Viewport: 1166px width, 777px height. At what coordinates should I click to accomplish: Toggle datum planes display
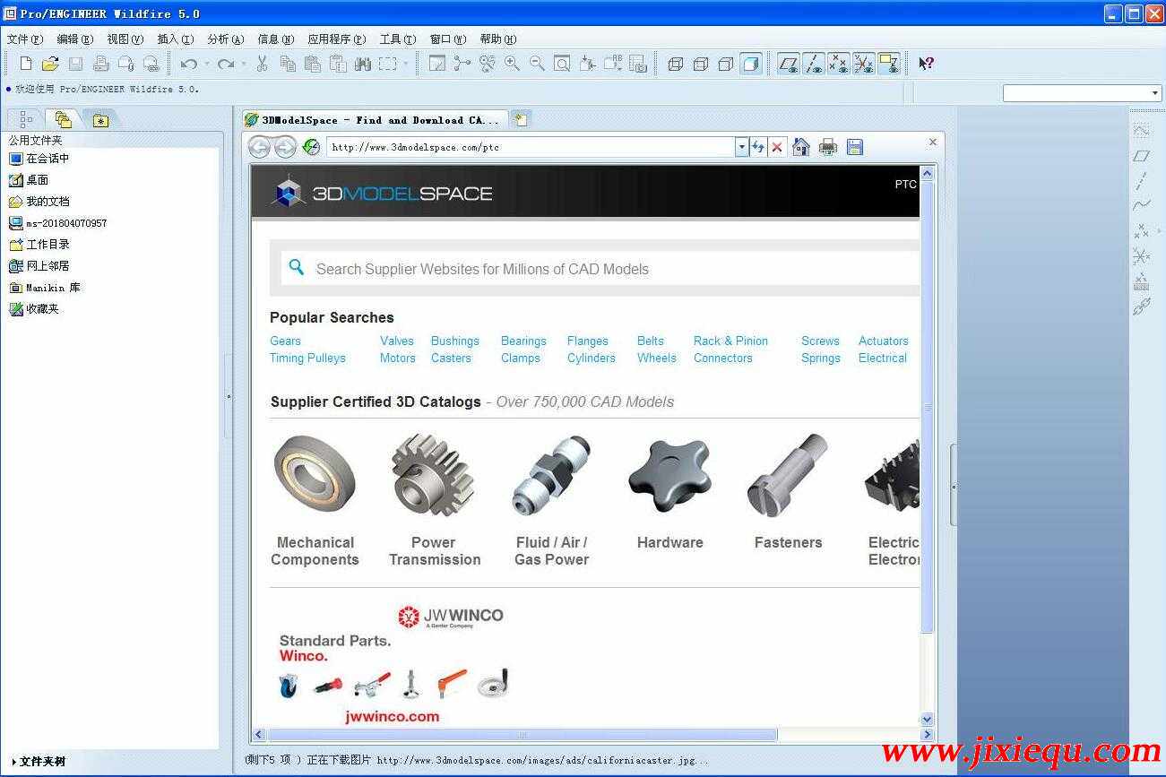pos(789,64)
